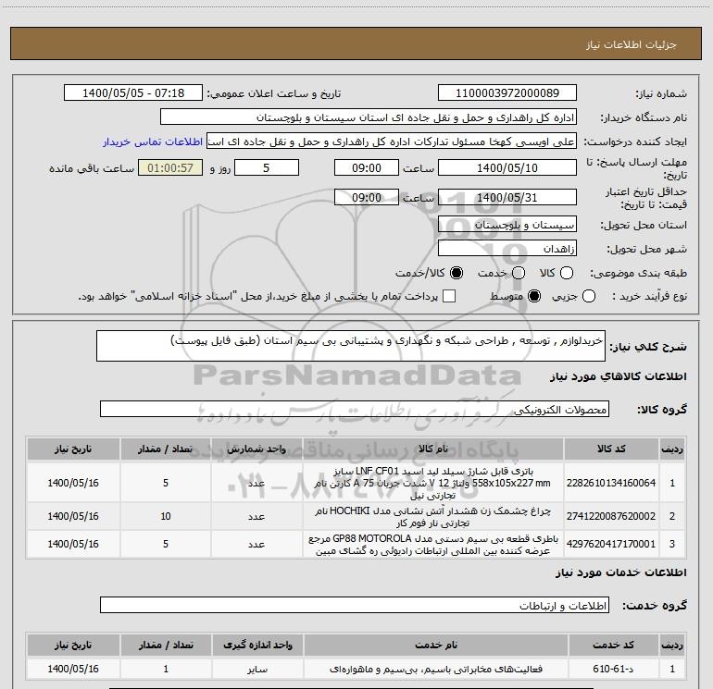Click the remaining time countdown 01:00:57
713x689 pixels.
pyautogui.click(x=170, y=168)
